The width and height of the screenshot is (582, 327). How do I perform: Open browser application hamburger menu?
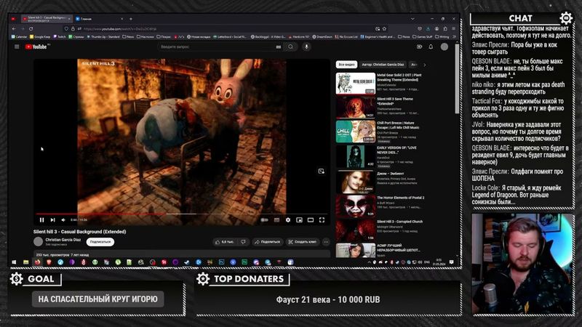[453, 28]
